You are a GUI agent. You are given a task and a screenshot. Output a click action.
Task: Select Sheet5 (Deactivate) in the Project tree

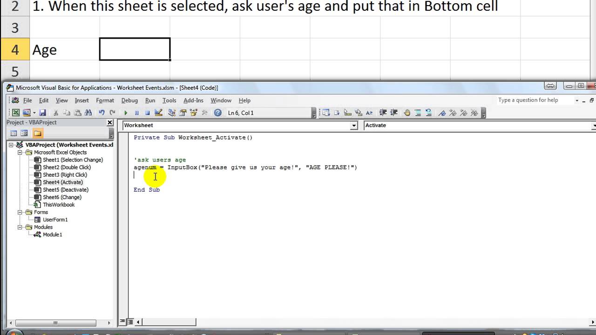[65, 189]
